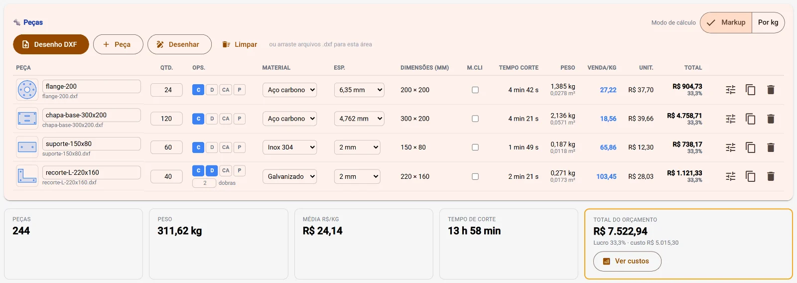Check M.CLI box for recorte-L-220x160
The image size is (797, 283).
[x=475, y=176]
